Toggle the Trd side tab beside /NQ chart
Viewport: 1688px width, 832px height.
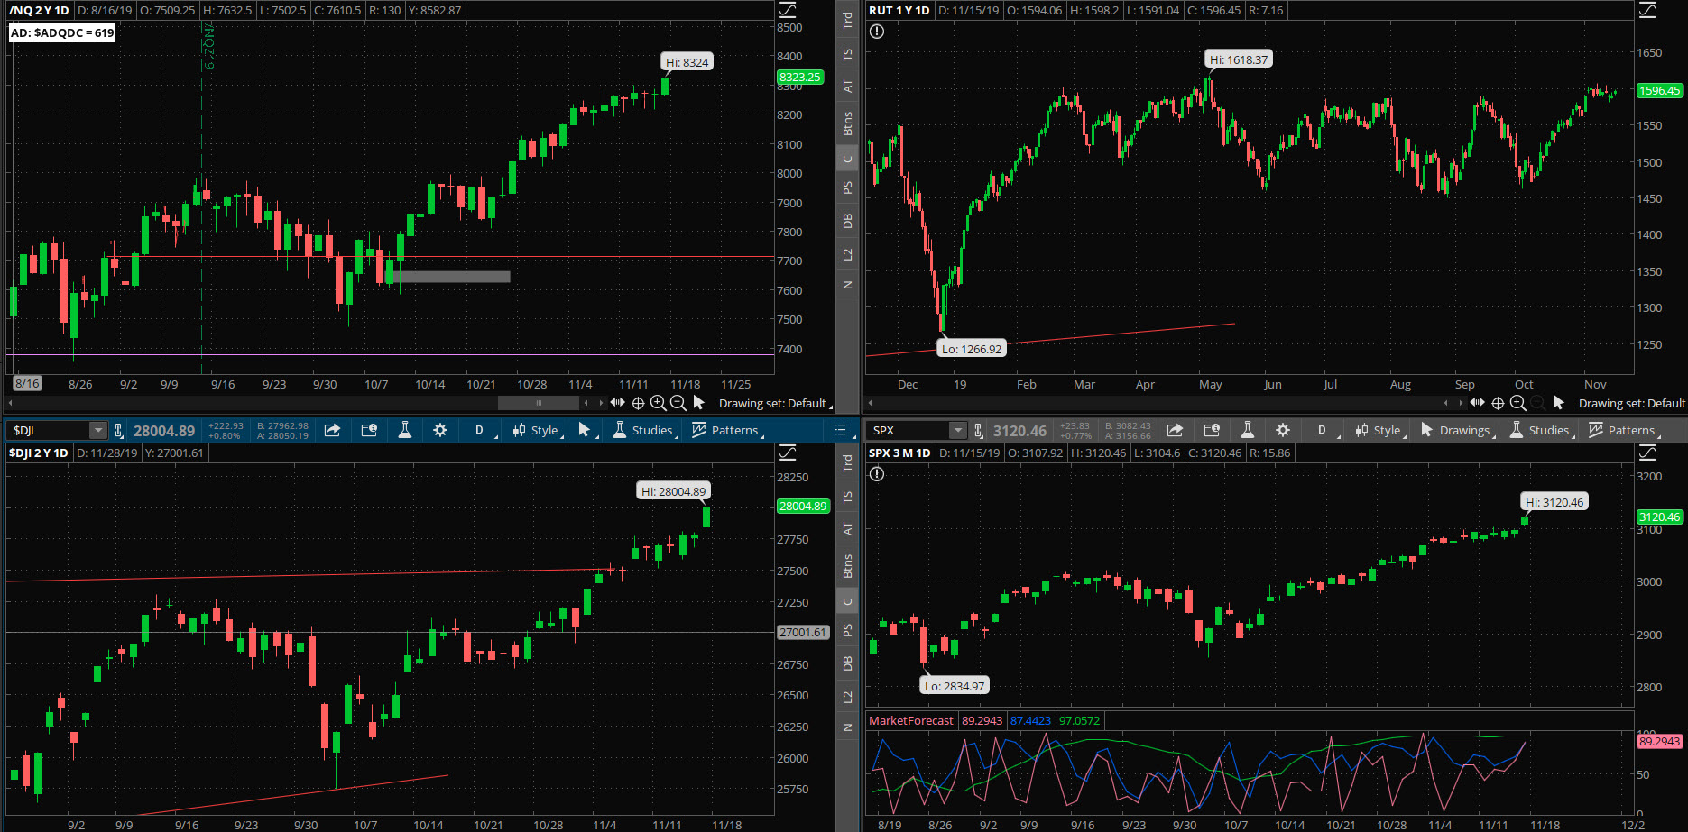(x=847, y=20)
